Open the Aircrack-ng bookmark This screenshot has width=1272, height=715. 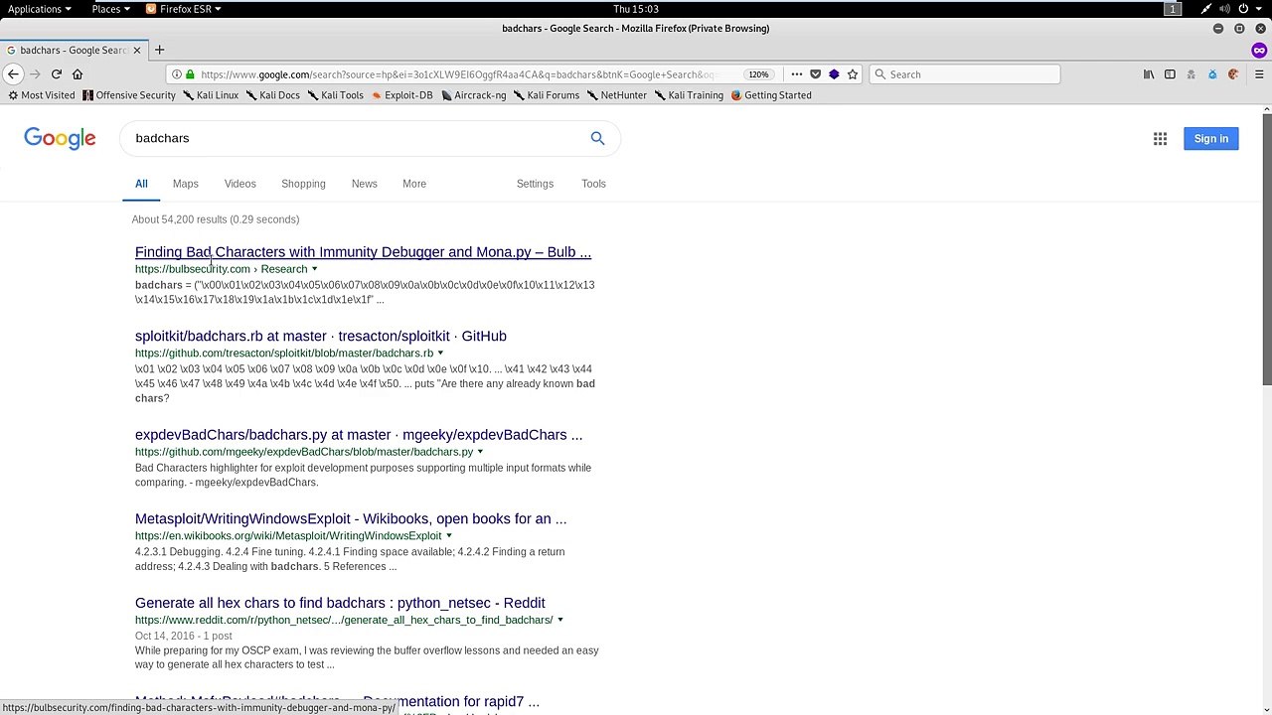(473, 95)
